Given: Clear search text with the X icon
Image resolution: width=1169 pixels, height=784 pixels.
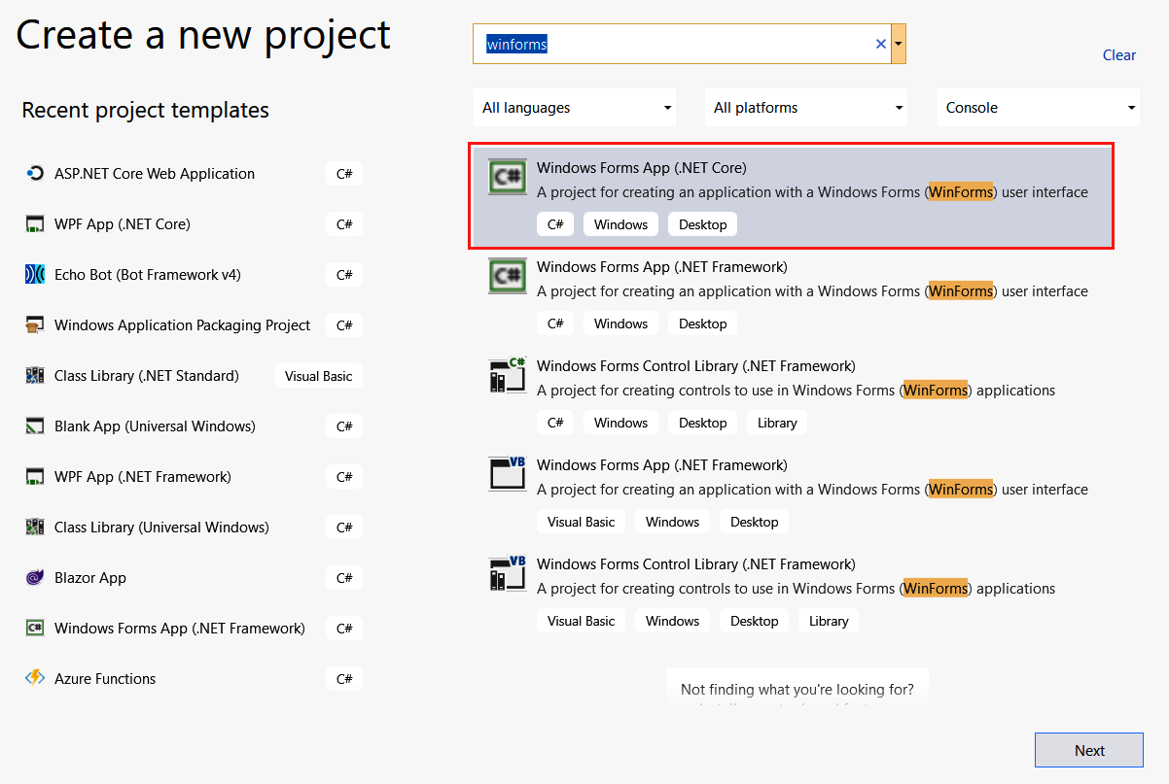Looking at the screenshot, I should pyautogui.click(x=881, y=44).
